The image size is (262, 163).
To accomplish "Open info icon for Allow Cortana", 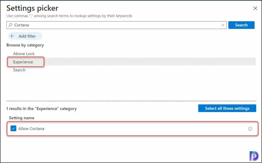I will [x=250, y=129].
